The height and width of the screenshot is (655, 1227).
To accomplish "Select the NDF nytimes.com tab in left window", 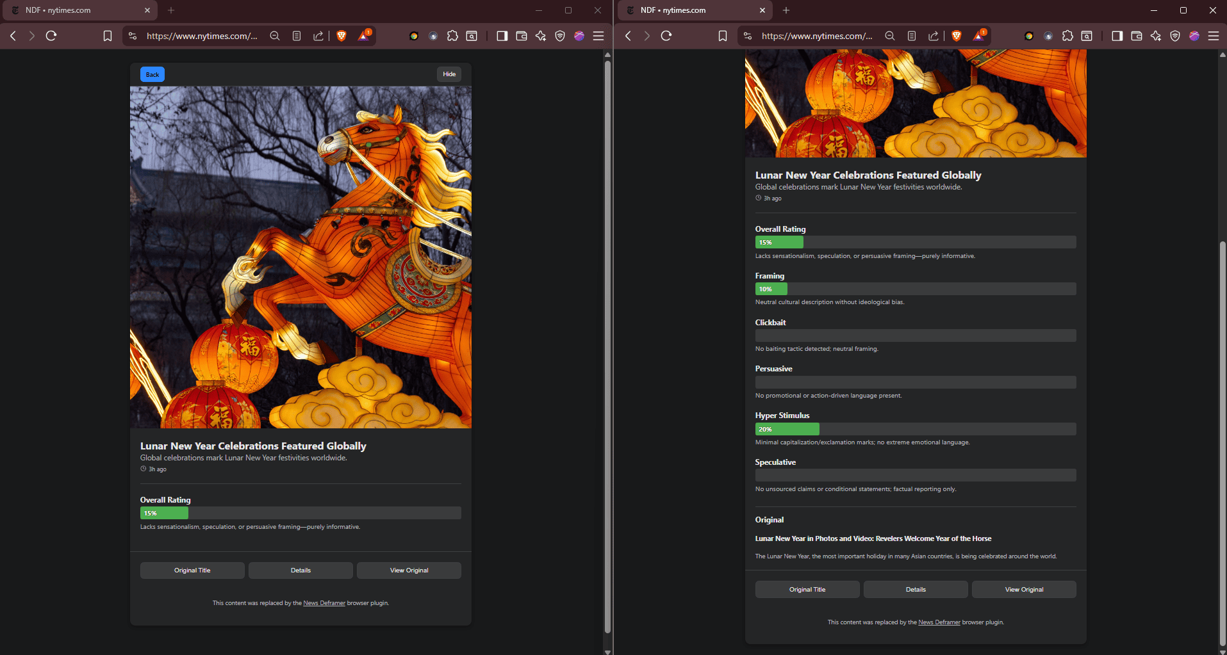I will [x=77, y=10].
